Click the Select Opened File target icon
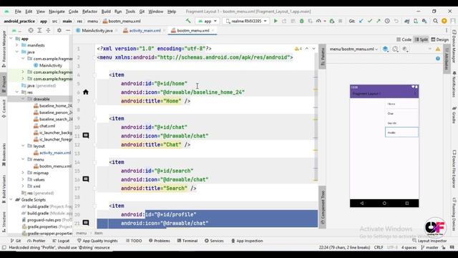The image size is (458, 258). 31,30
